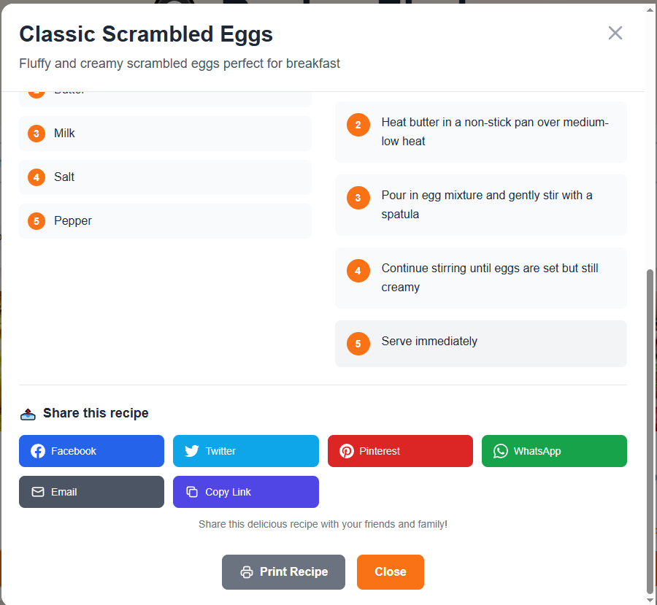Click the scrollbar down arrow
657x605 pixels.
coord(650,601)
